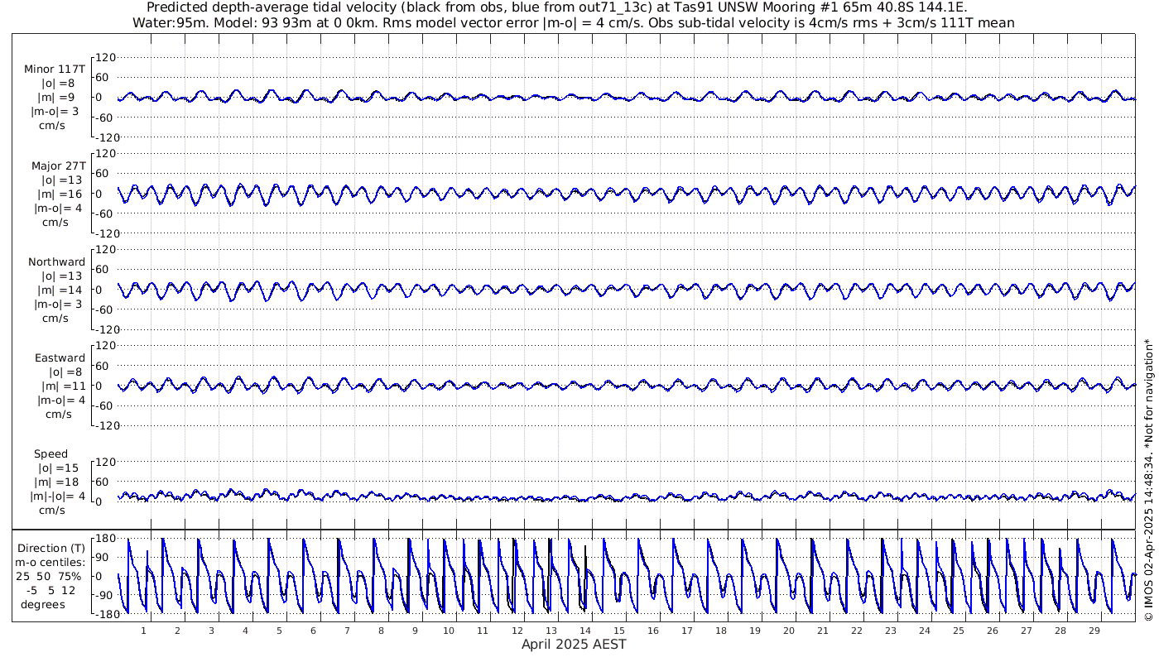Click "|o| =13" in the Major panel
Image resolution: width=1159 pixels, height=662 pixels.
62,180
